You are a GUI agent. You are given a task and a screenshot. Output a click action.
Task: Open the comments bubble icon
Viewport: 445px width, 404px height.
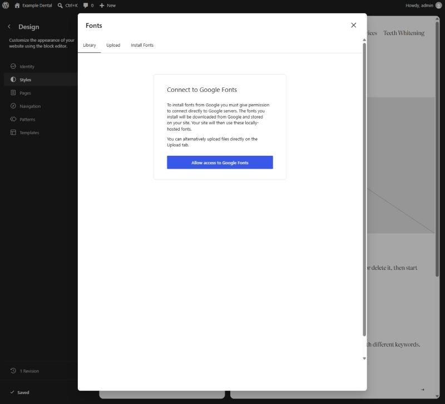(86, 6)
